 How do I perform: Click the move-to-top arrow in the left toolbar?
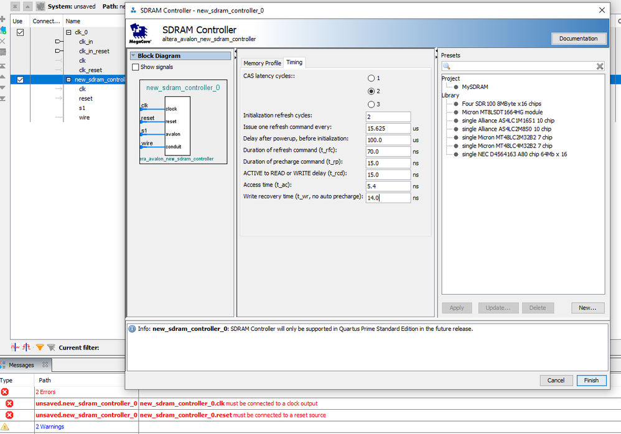3,66
